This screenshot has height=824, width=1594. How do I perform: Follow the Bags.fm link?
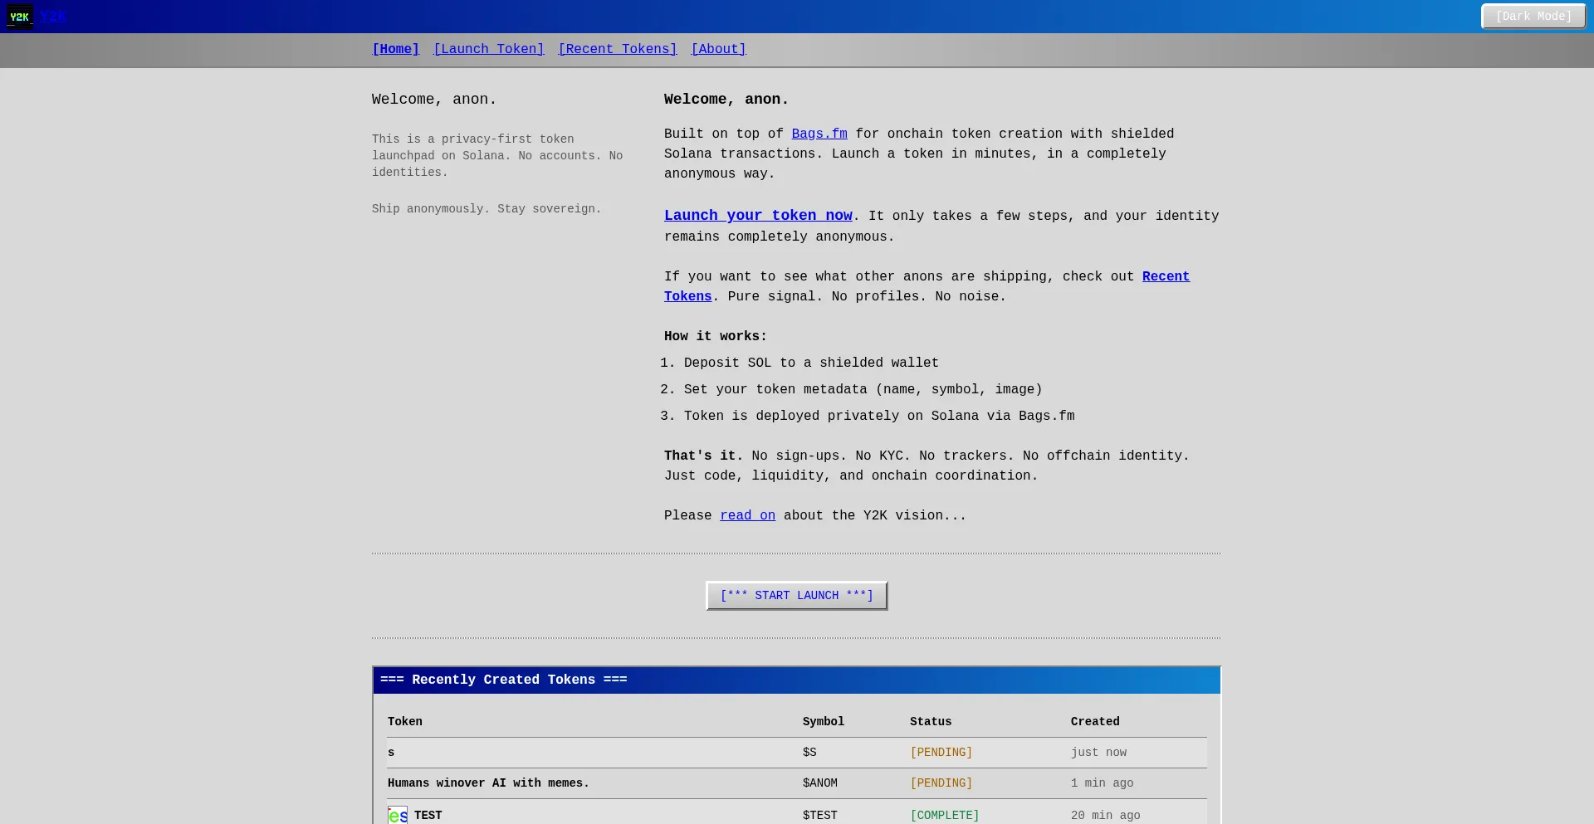(x=819, y=134)
